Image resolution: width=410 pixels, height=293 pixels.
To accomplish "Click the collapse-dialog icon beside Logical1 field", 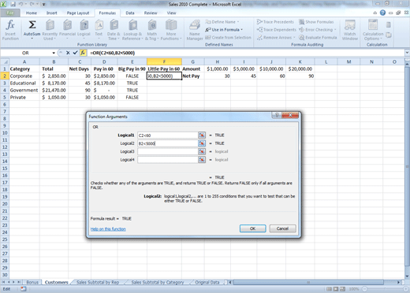I will (202, 135).
